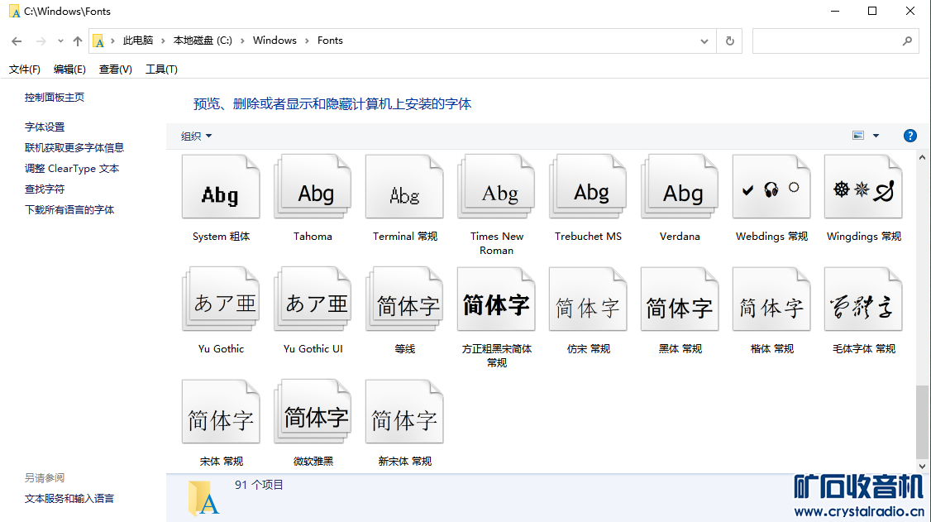Open the 工具(T) menu
The image size is (931, 522).
161,69
